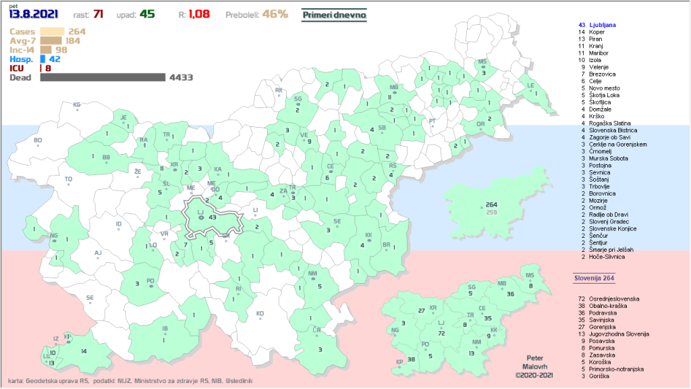Click the Ljubljana city marker on map
691x389 pixels.
(x=200, y=217)
